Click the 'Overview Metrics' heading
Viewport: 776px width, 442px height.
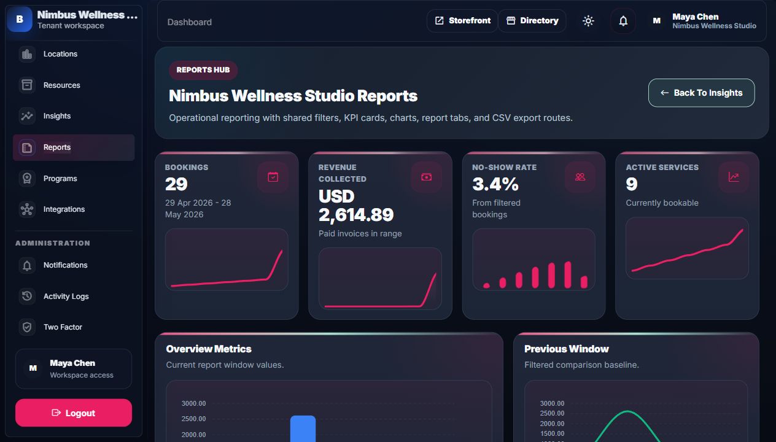[x=209, y=349]
